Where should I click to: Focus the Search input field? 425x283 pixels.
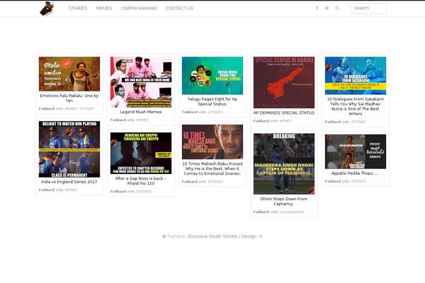[x=368, y=8]
